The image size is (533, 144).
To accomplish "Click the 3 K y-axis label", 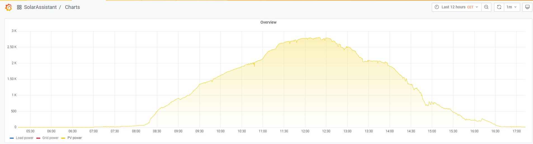I will click(x=14, y=31).
